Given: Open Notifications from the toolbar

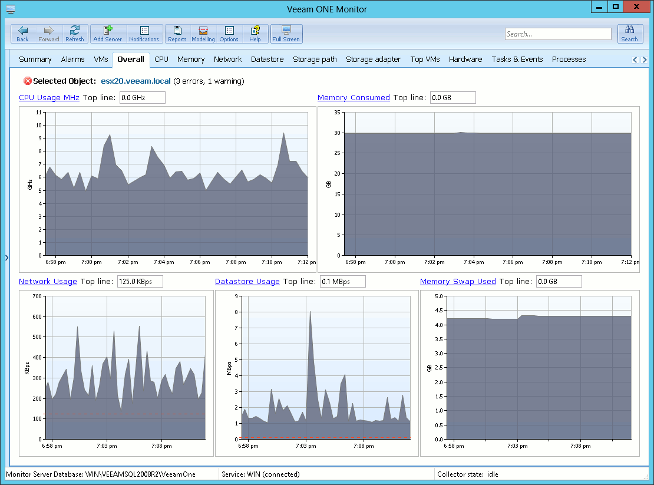Looking at the screenshot, I should coord(144,34).
